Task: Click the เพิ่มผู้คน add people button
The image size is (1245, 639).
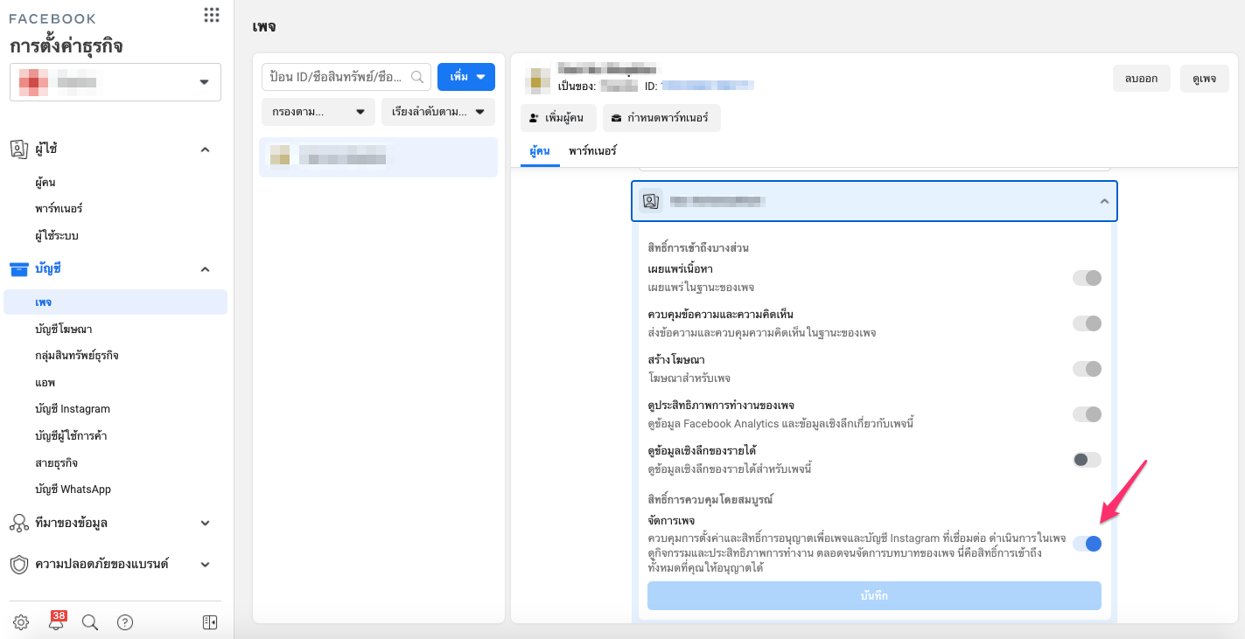Action: point(558,118)
